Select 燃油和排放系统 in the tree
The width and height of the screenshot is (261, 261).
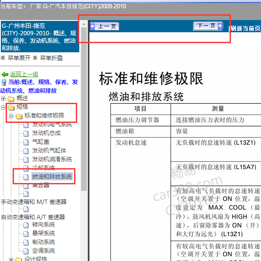pos(52,176)
